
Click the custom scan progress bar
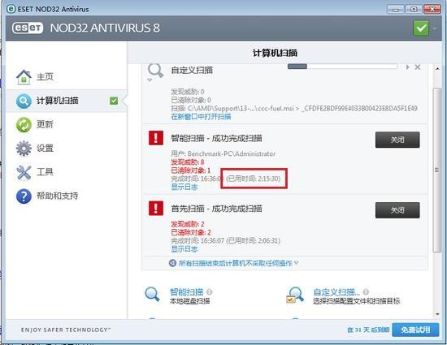click(x=342, y=67)
